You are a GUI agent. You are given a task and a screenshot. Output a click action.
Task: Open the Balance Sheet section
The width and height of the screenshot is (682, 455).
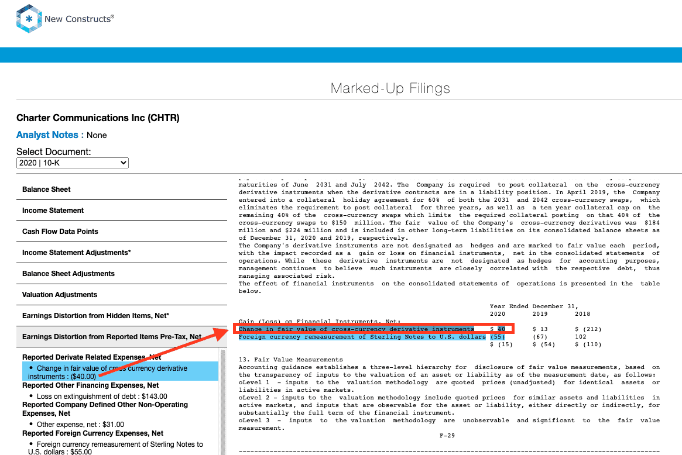click(122, 189)
